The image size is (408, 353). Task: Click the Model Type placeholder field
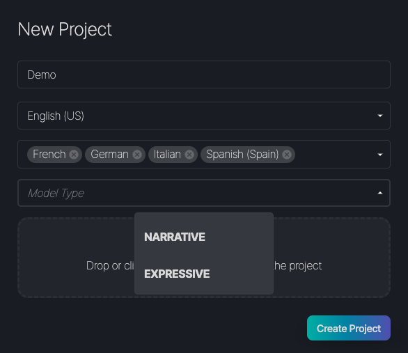point(204,193)
